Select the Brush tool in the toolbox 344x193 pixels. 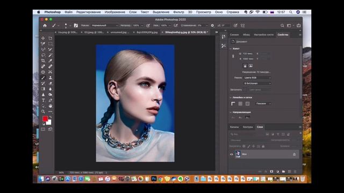coord(43,78)
